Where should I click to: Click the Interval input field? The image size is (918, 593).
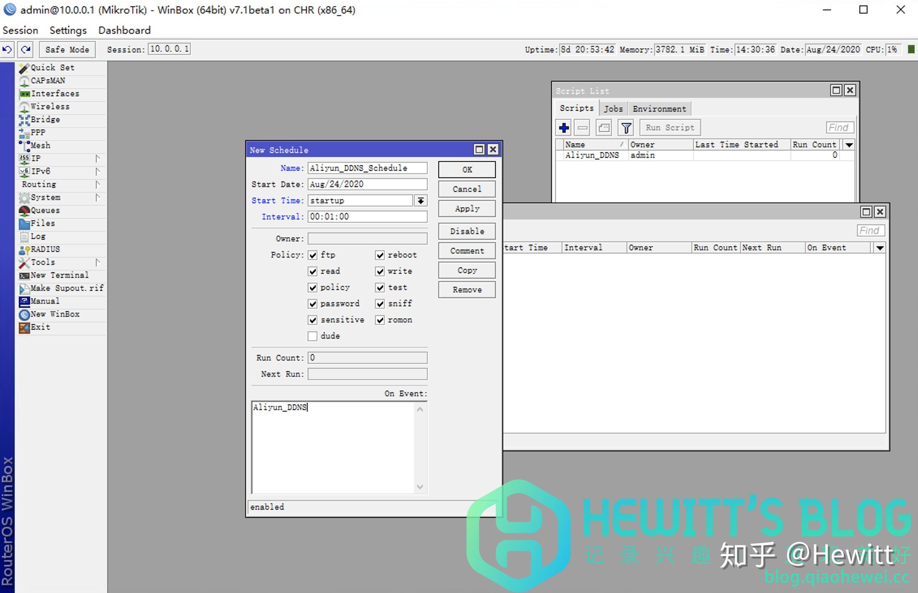pyautogui.click(x=367, y=217)
